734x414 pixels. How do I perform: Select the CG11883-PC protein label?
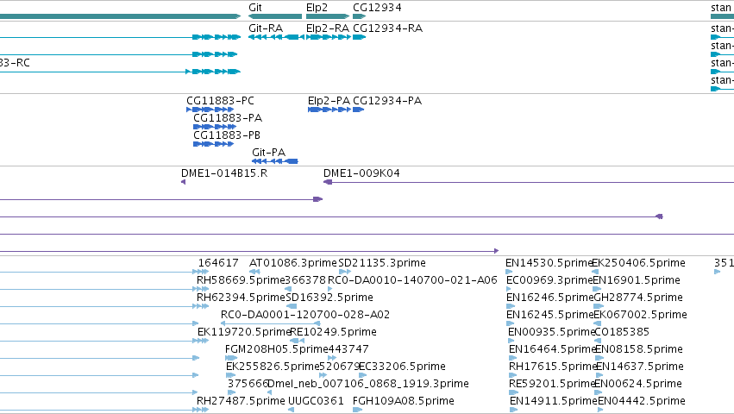pyautogui.click(x=220, y=101)
